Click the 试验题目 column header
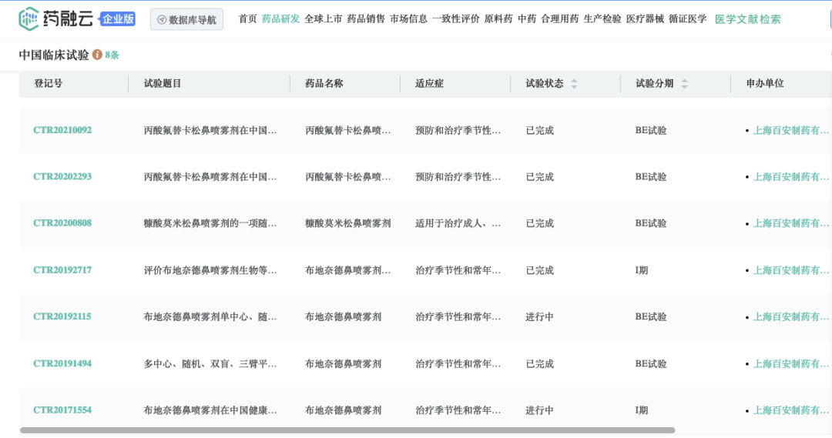The image size is (832, 438). coord(163,83)
